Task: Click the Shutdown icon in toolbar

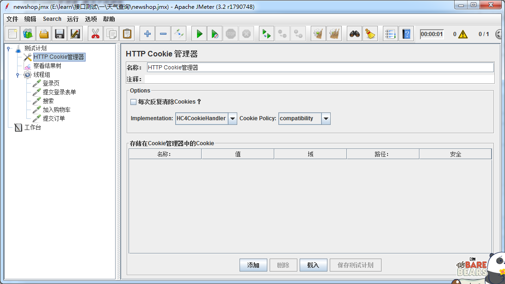Action: (x=246, y=34)
